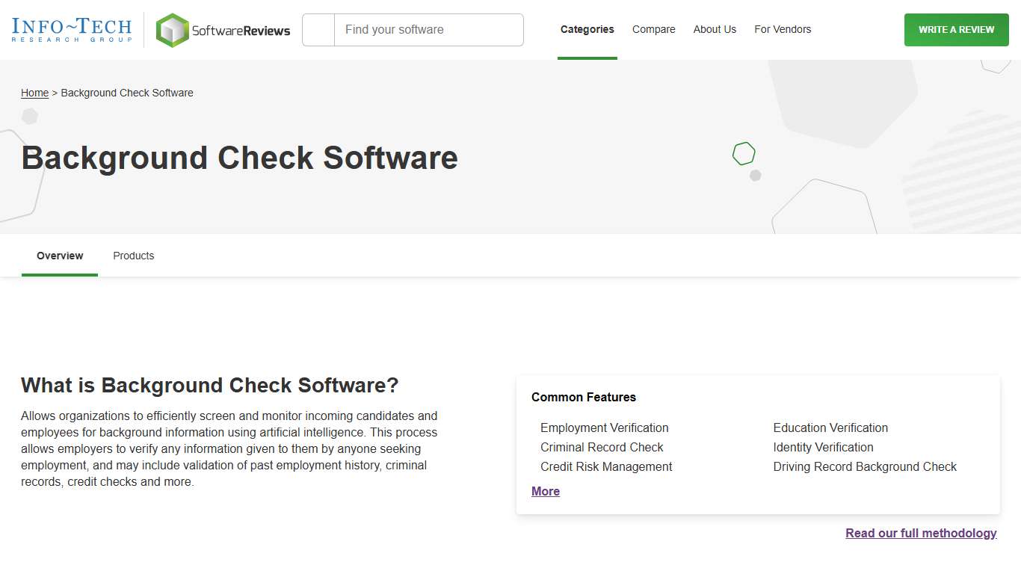Click the Identity Verification feature
The height and width of the screenshot is (574, 1021).
(x=823, y=447)
